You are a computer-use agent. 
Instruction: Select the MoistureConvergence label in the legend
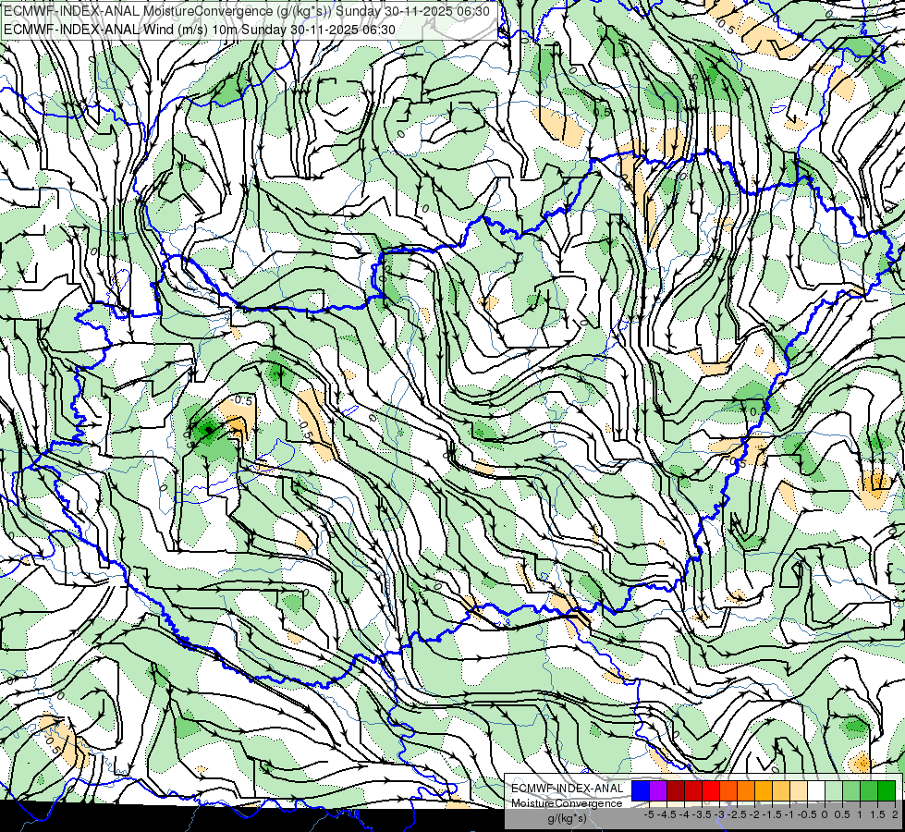tap(567, 803)
